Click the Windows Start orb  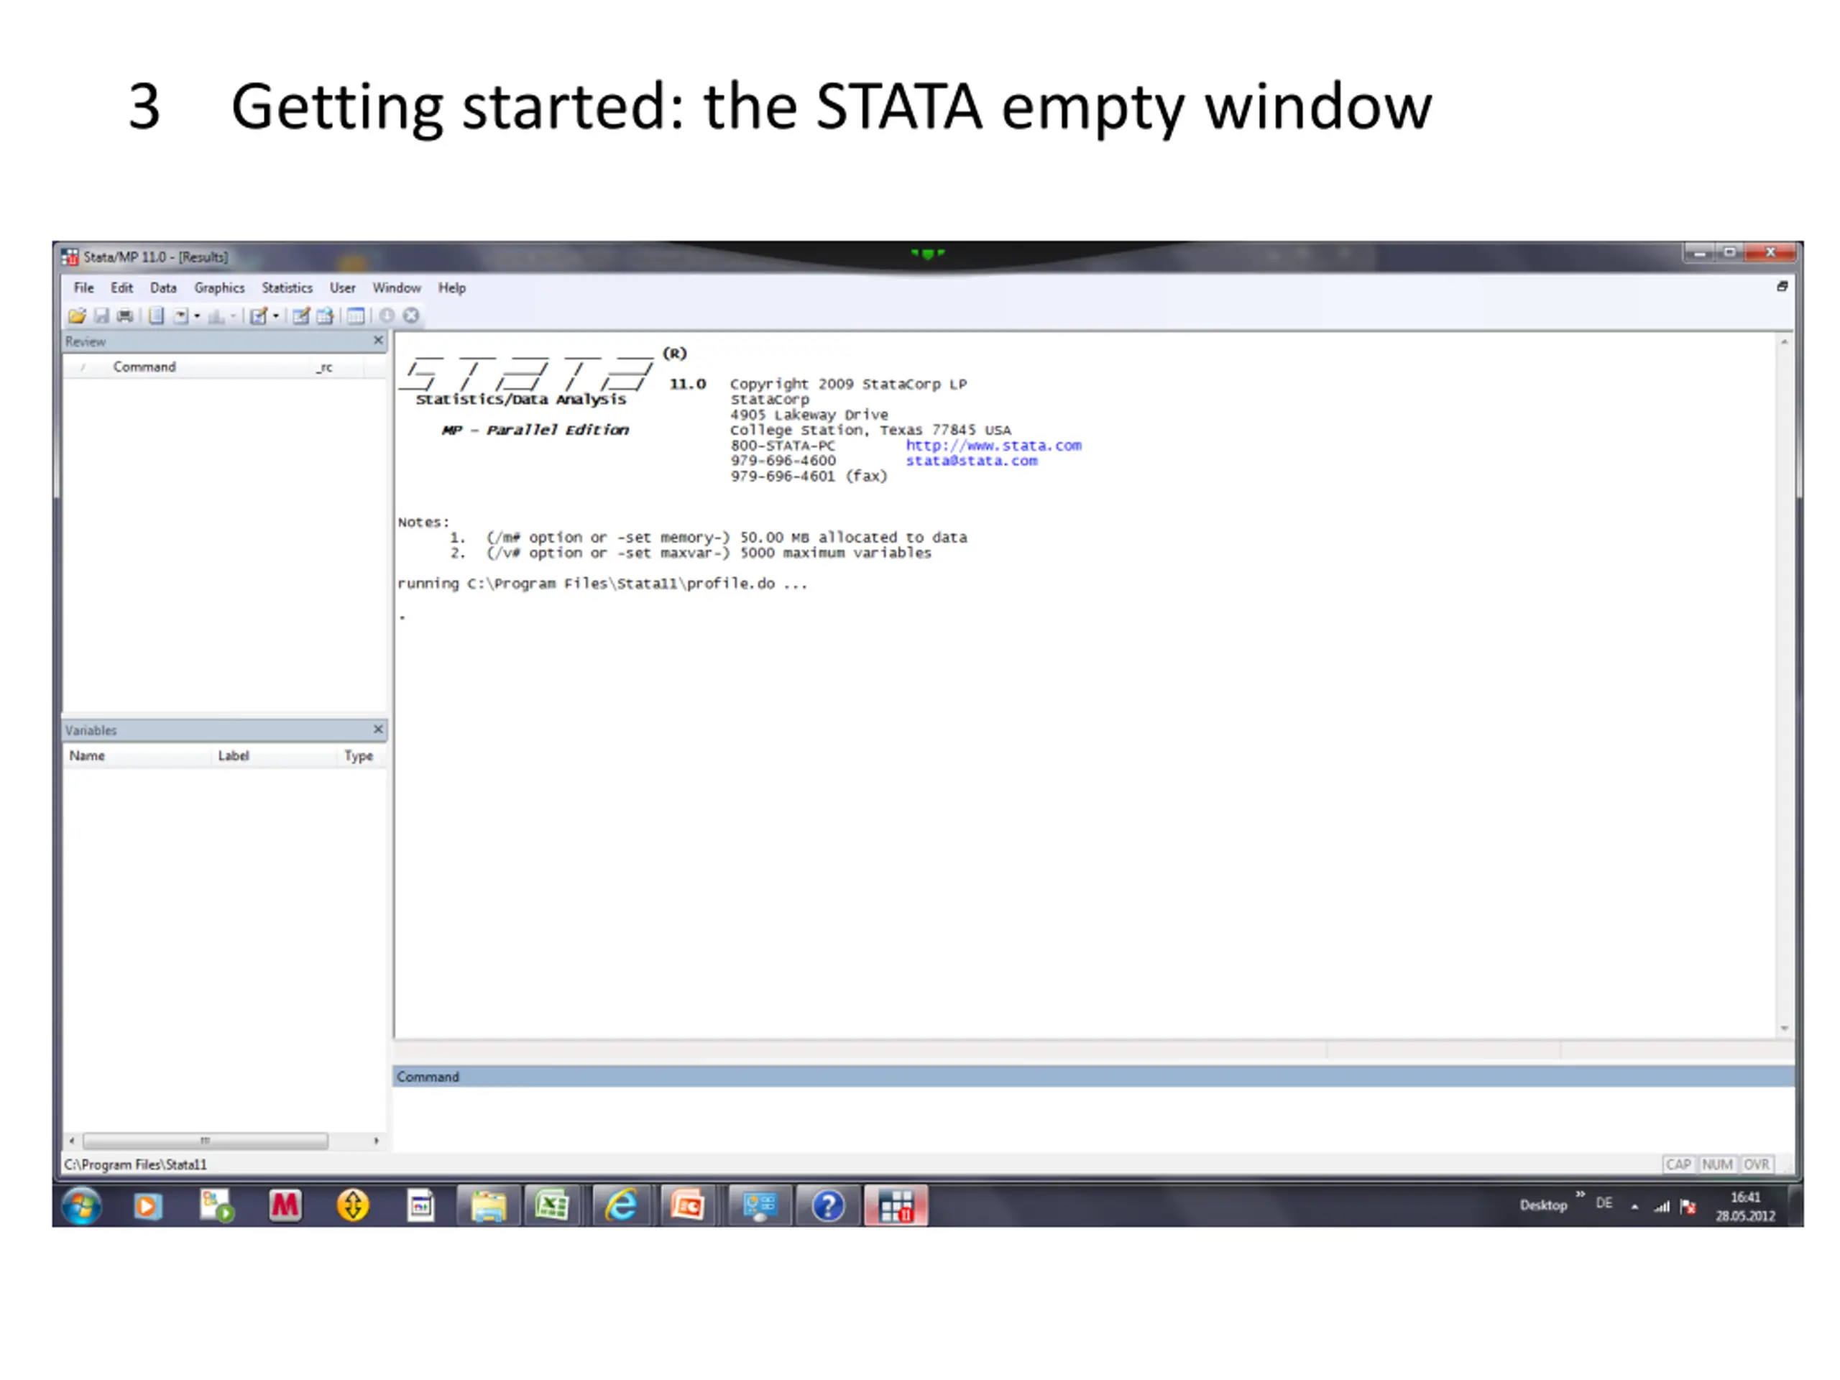pos(81,1206)
